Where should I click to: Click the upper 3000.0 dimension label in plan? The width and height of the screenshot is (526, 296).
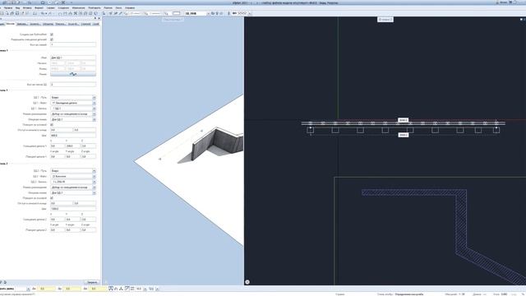(x=403, y=120)
